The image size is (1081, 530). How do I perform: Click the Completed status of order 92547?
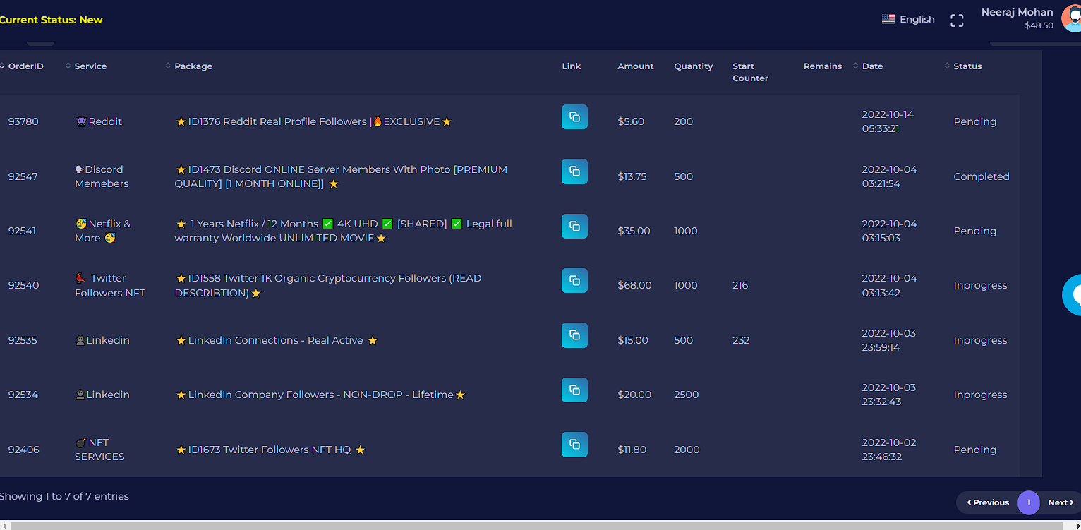point(982,176)
